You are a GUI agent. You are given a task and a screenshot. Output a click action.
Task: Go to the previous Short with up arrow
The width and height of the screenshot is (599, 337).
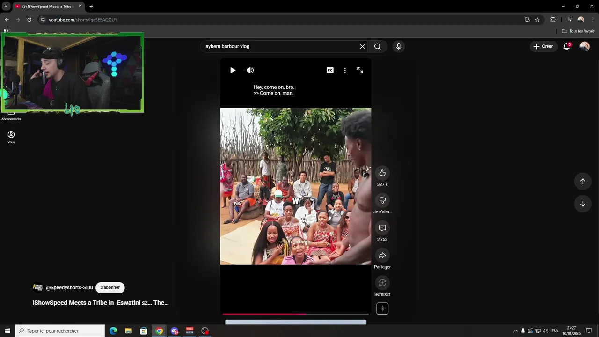pos(583,181)
